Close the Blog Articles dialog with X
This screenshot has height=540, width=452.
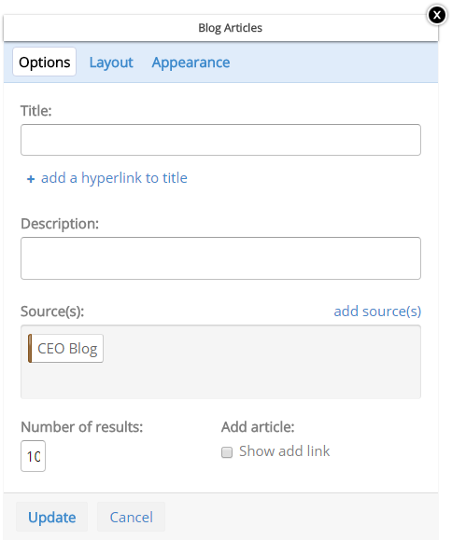(436, 15)
